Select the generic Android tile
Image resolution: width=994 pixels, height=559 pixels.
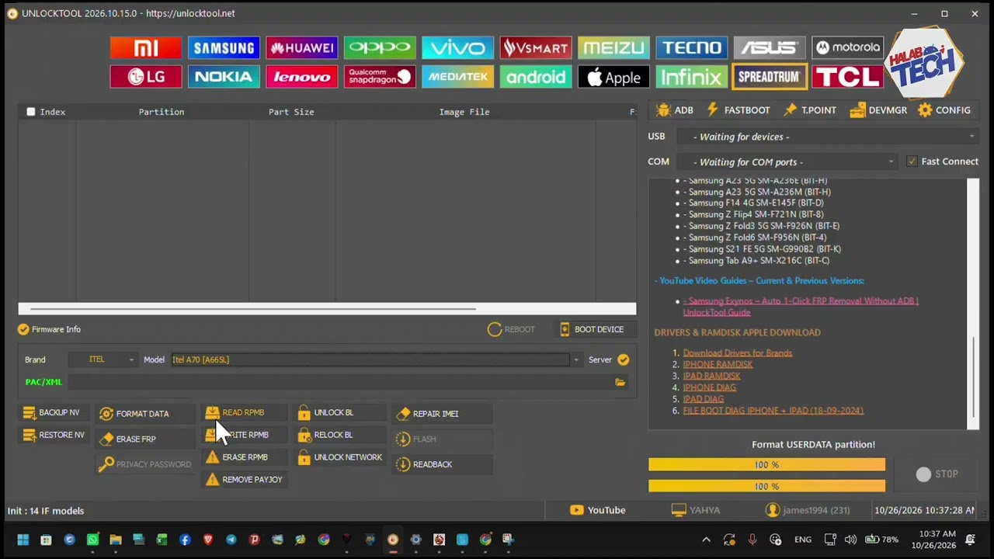point(536,77)
